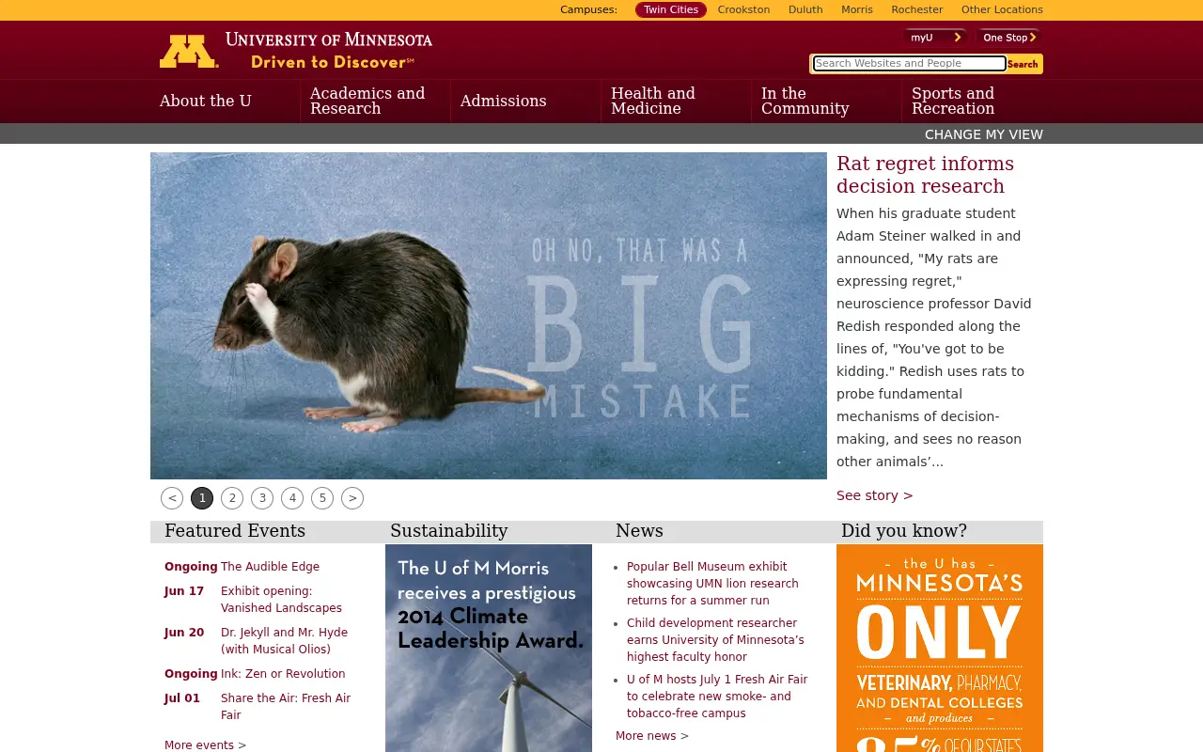Go to previous slide arrow
Image resolution: width=1203 pixels, height=752 pixels.
[172, 498]
